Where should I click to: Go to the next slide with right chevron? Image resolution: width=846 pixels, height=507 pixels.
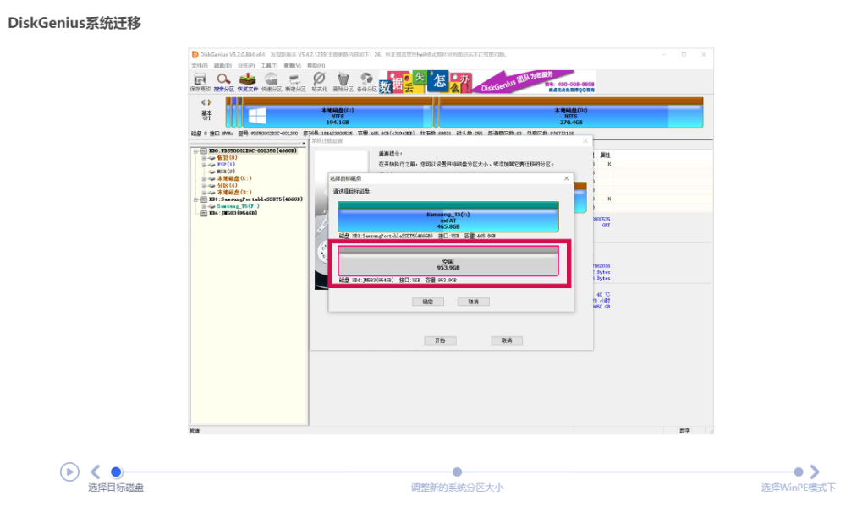[x=814, y=472]
